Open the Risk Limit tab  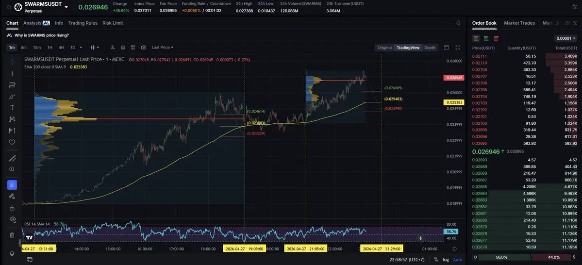click(113, 23)
